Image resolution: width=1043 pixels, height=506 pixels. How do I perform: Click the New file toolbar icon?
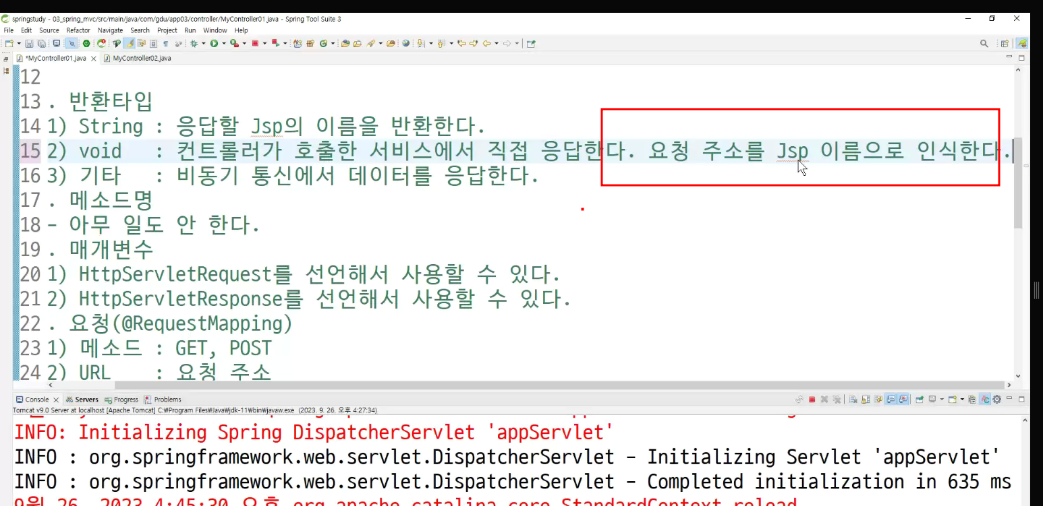[9, 43]
